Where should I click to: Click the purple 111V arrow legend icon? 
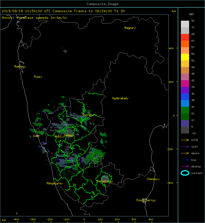coord(185,147)
